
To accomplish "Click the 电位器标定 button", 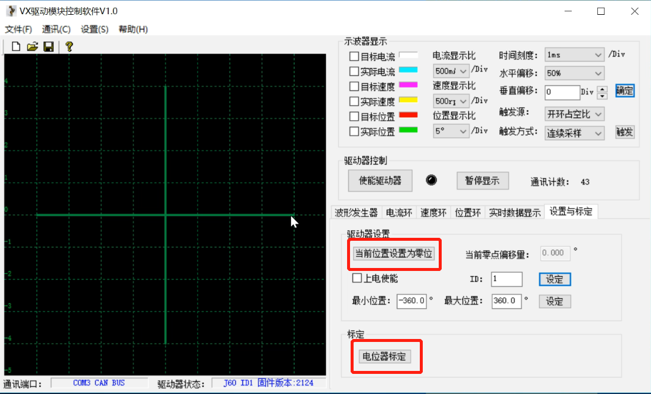I will pyautogui.click(x=384, y=356).
